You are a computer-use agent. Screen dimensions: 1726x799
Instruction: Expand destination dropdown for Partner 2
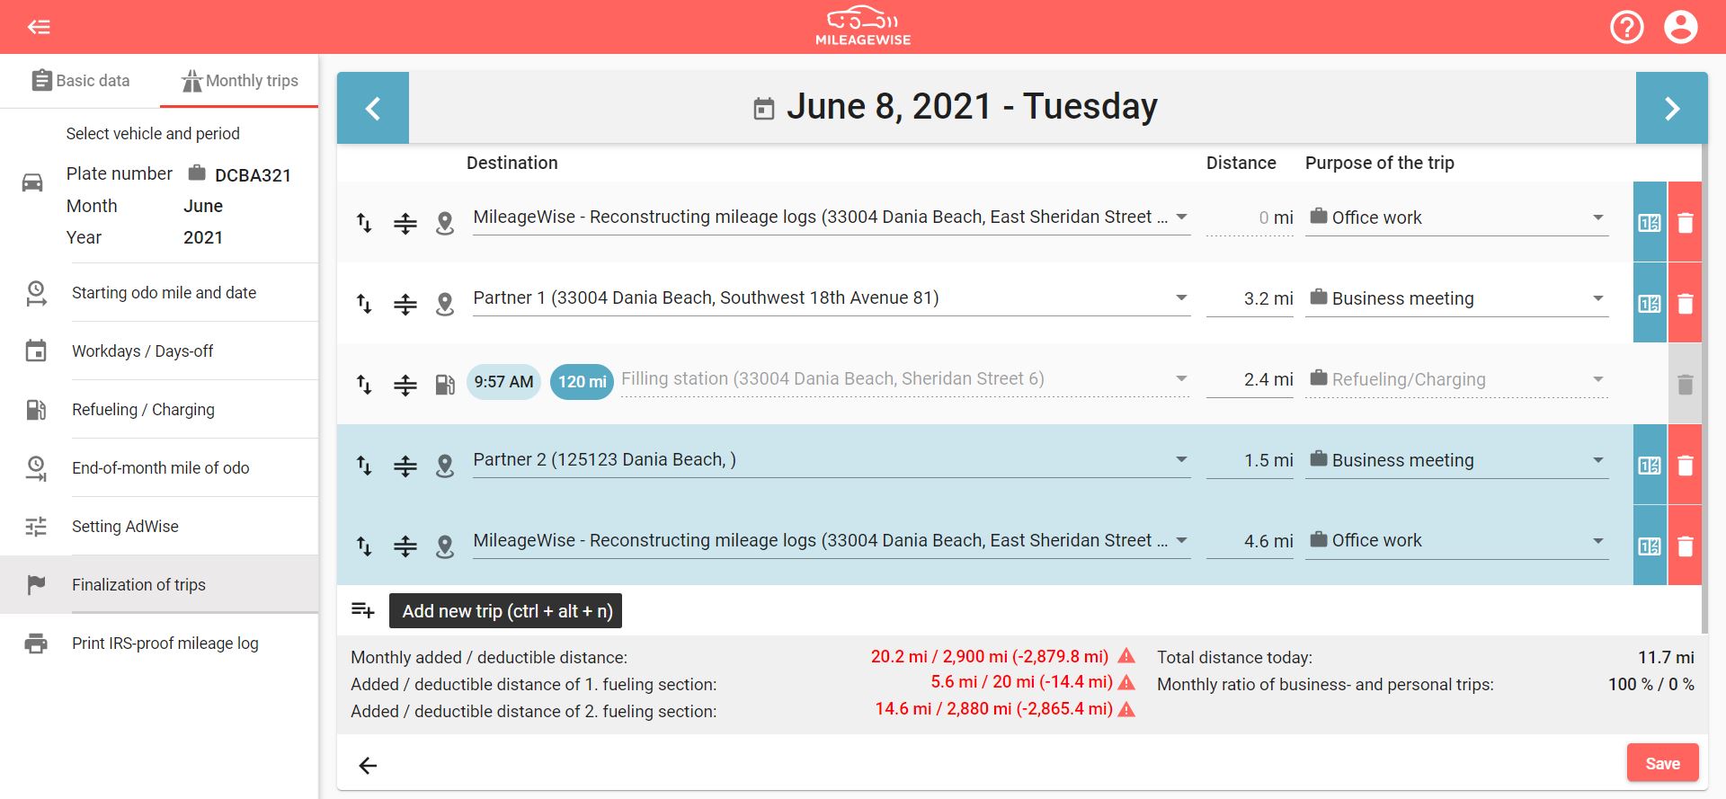pos(1182,459)
